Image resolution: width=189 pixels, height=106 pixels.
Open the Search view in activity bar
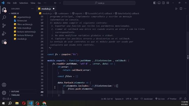click(x=4, y=18)
